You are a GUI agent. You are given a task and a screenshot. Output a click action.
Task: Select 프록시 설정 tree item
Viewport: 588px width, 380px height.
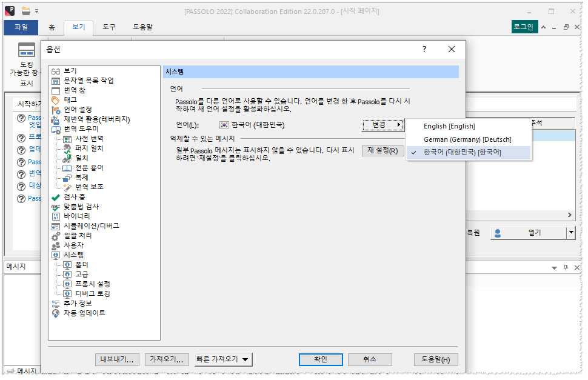(x=93, y=285)
